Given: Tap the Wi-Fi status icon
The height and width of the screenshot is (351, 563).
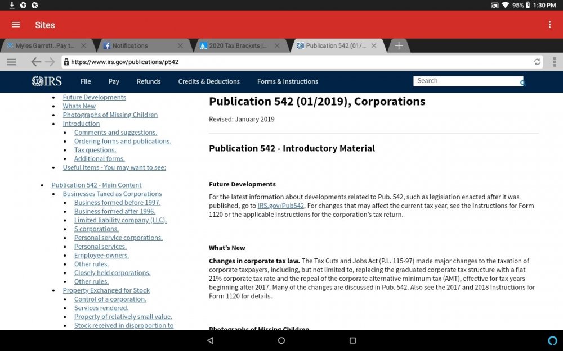Looking at the screenshot, I should (505, 5).
